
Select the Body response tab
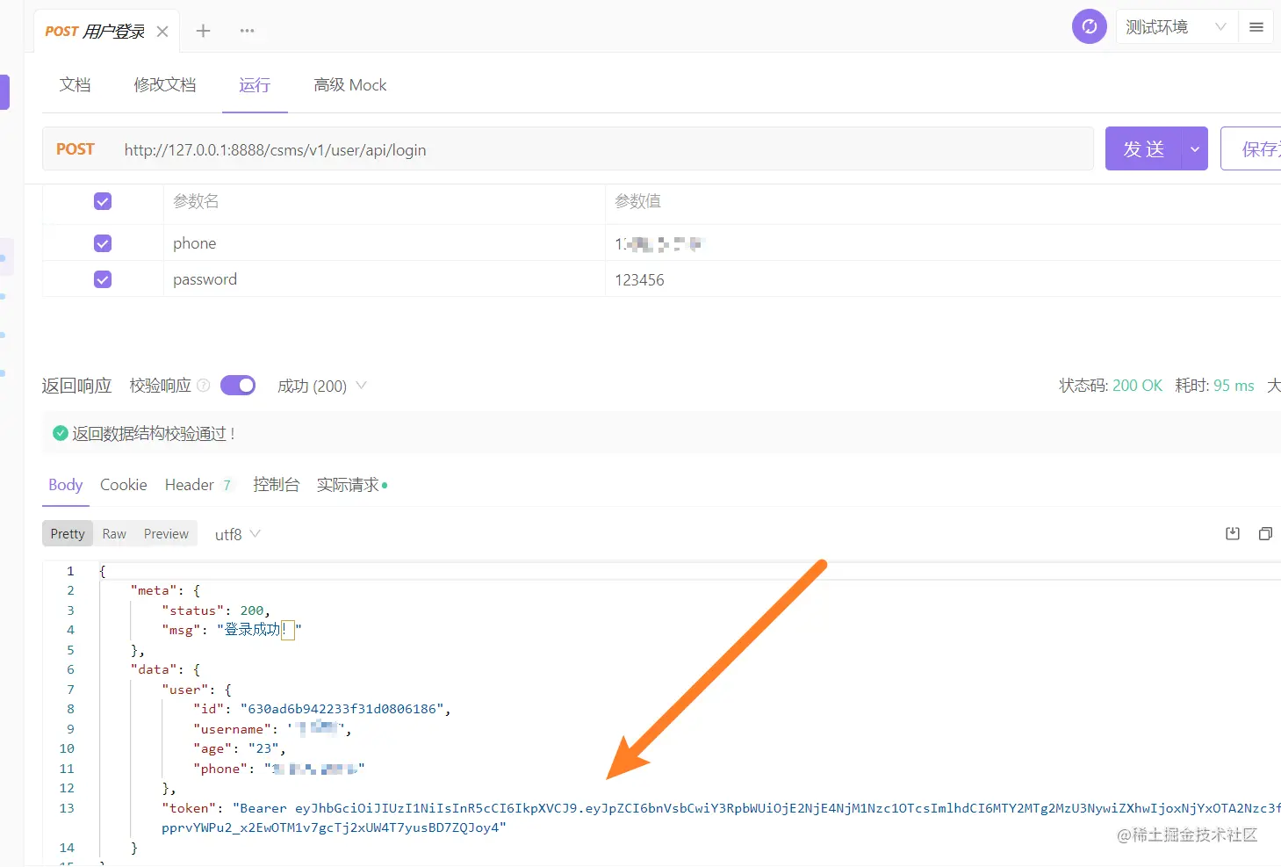coord(66,485)
